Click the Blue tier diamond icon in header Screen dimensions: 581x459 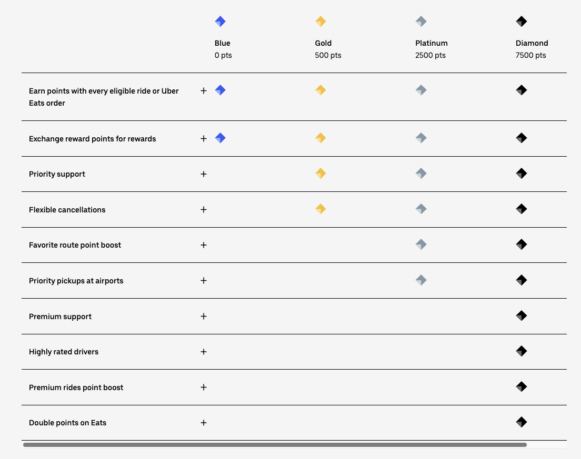point(220,22)
